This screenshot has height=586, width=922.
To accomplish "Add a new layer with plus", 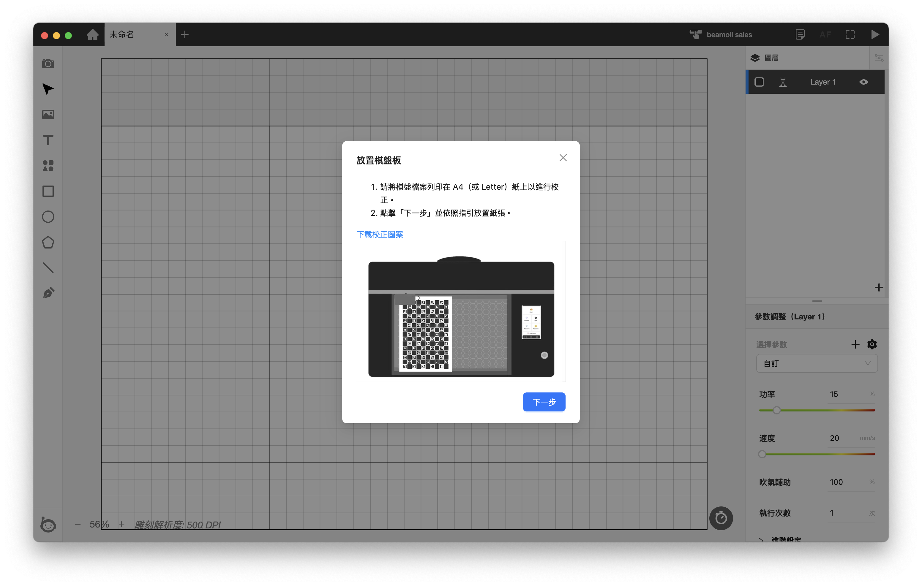I will pyautogui.click(x=879, y=287).
